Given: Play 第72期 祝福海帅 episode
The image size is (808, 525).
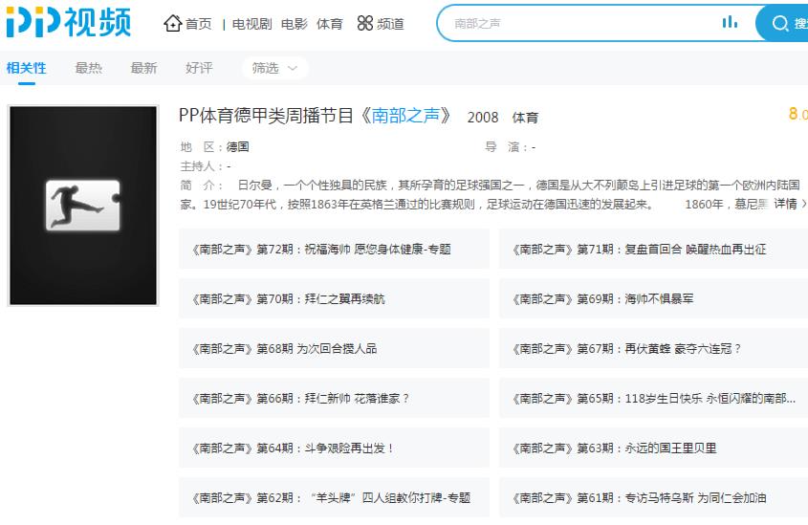Looking at the screenshot, I should coord(334,249).
